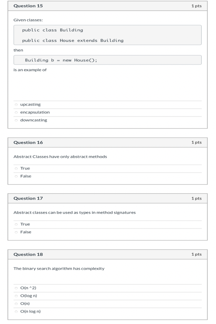Image resolution: width=216 pixels, height=324 pixels.
Task: Choose True for the abstract classes question
Action: (16, 168)
